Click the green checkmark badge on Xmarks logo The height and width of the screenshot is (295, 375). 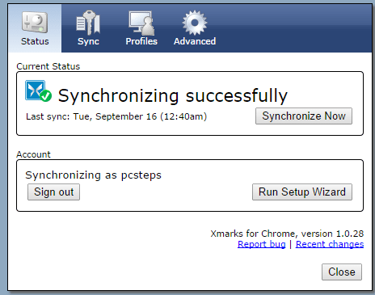tap(46, 95)
